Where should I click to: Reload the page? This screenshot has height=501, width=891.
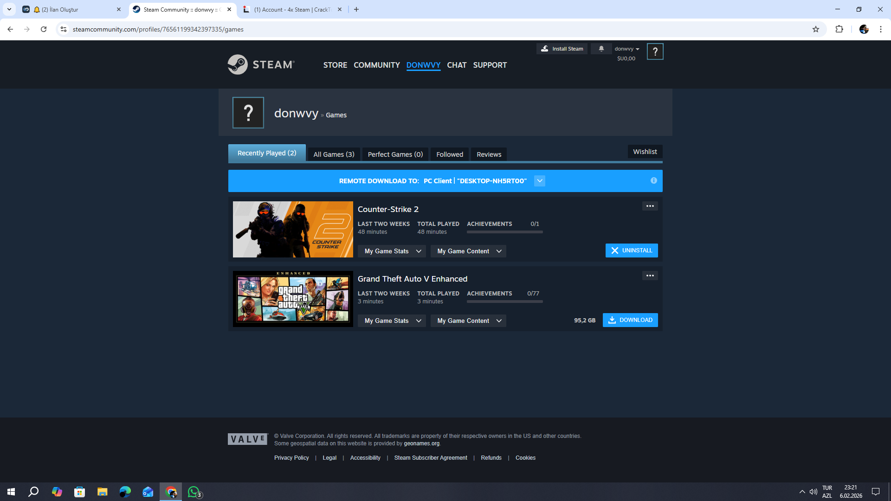point(44,29)
